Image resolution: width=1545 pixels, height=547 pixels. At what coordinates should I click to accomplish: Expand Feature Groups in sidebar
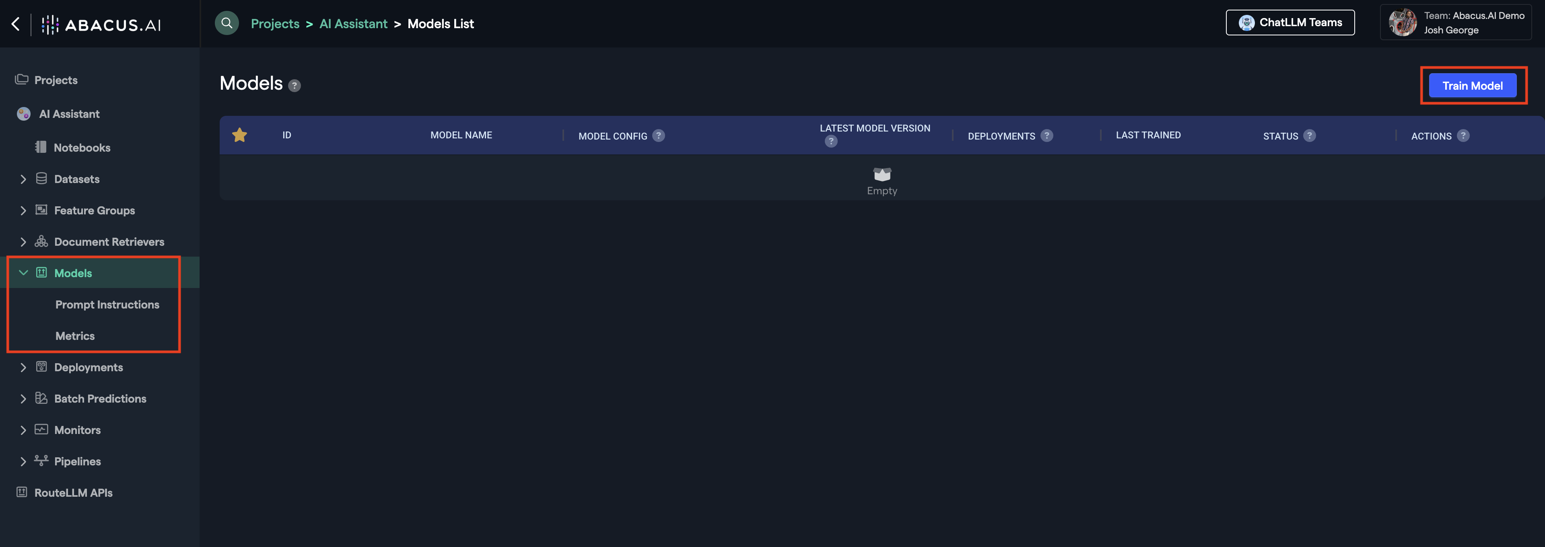click(23, 210)
